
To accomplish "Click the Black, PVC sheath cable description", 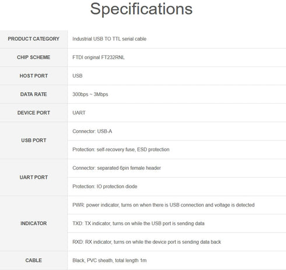I will (x=110, y=260).
